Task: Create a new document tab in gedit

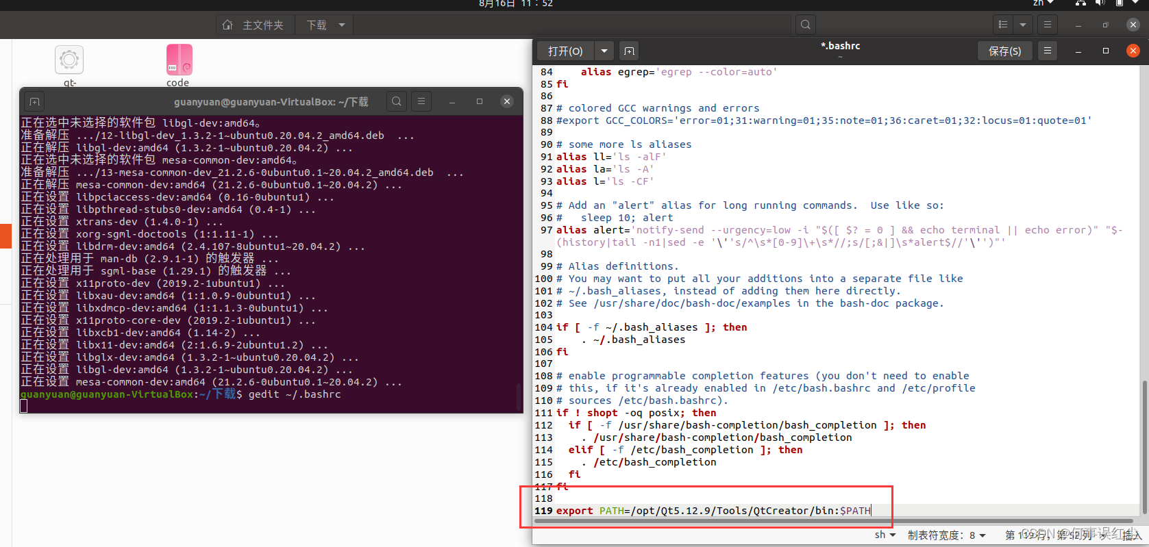Action: 629,51
